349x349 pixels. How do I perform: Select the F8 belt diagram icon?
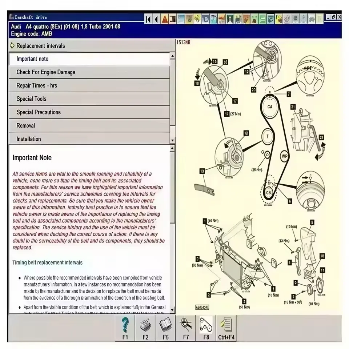pyautogui.click(x=206, y=328)
